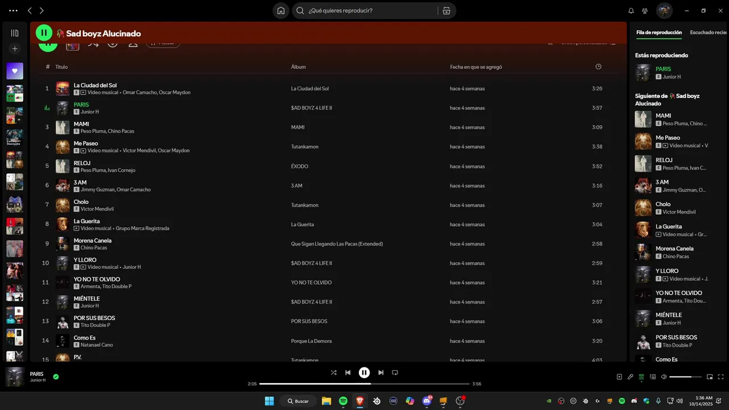Open artist Grupo Marca Registrada

pyautogui.click(x=142, y=228)
